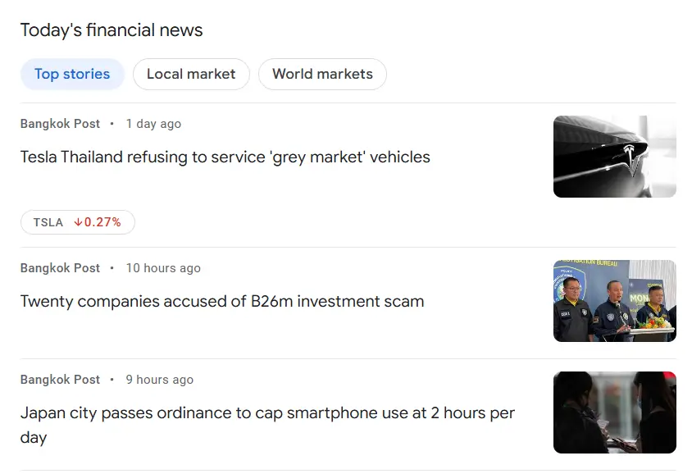Click Bangkok Post source above investment scam story
The height and width of the screenshot is (474, 692).
pos(60,268)
